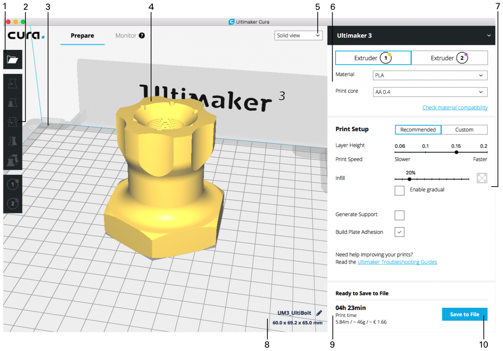Click the infill pattern icon

pos(482,178)
